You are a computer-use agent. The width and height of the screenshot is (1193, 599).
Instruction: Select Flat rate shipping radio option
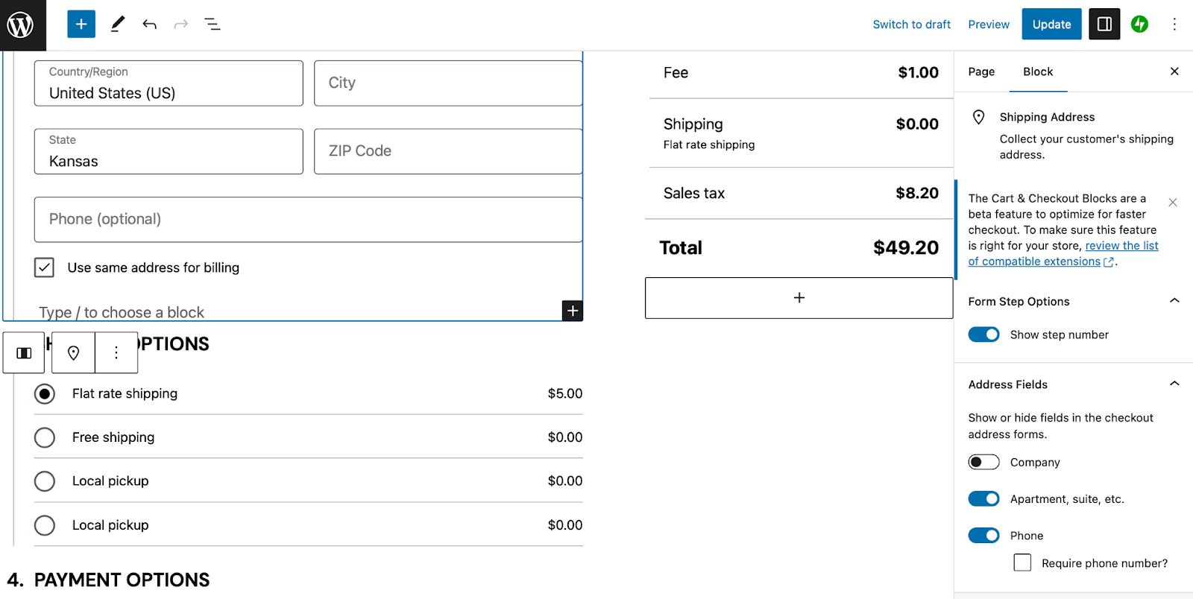pos(45,393)
